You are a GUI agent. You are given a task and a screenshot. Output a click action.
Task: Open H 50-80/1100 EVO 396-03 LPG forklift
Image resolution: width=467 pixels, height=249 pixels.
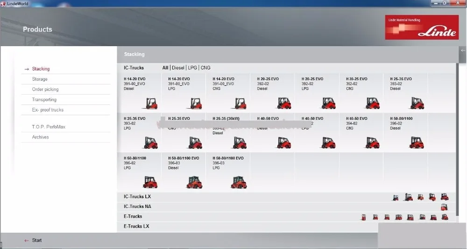pyautogui.click(x=228, y=172)
